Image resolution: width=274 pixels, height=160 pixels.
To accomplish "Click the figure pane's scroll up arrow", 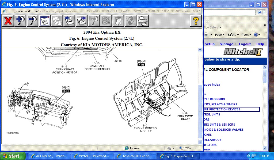I will [200, 50].
